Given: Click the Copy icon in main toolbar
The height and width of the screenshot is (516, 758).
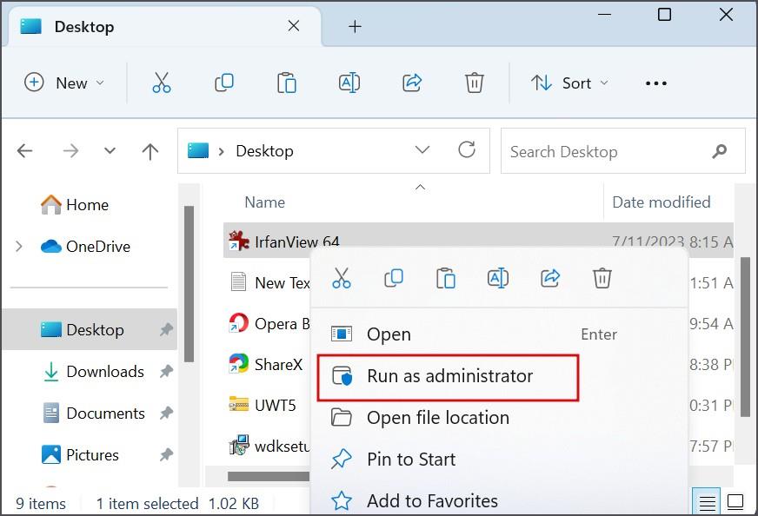Looking at the screenshot, I should click(223, 83).
